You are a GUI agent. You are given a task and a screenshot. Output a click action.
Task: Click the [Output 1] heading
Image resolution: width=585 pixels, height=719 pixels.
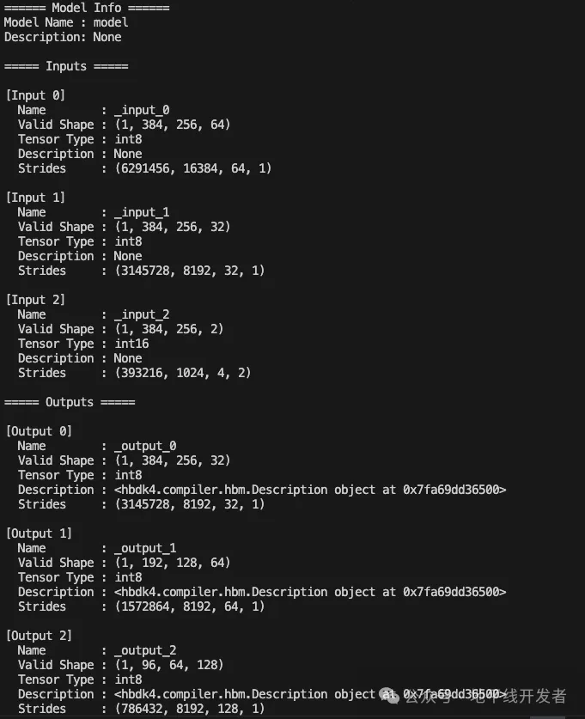[39, 533]
